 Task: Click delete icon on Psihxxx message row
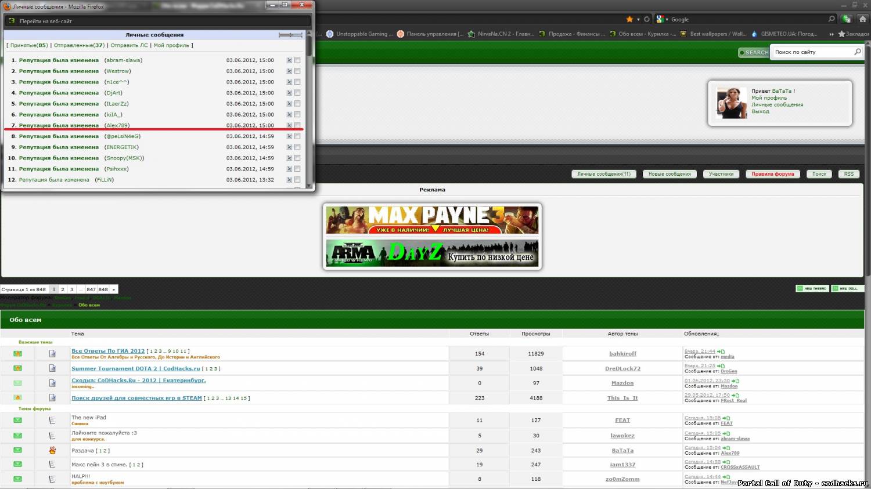(289, 169)
